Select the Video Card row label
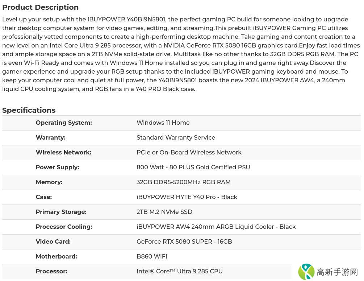Image resolution: width=364 pixels, height=281 pixels. click(x=53, y=242)
